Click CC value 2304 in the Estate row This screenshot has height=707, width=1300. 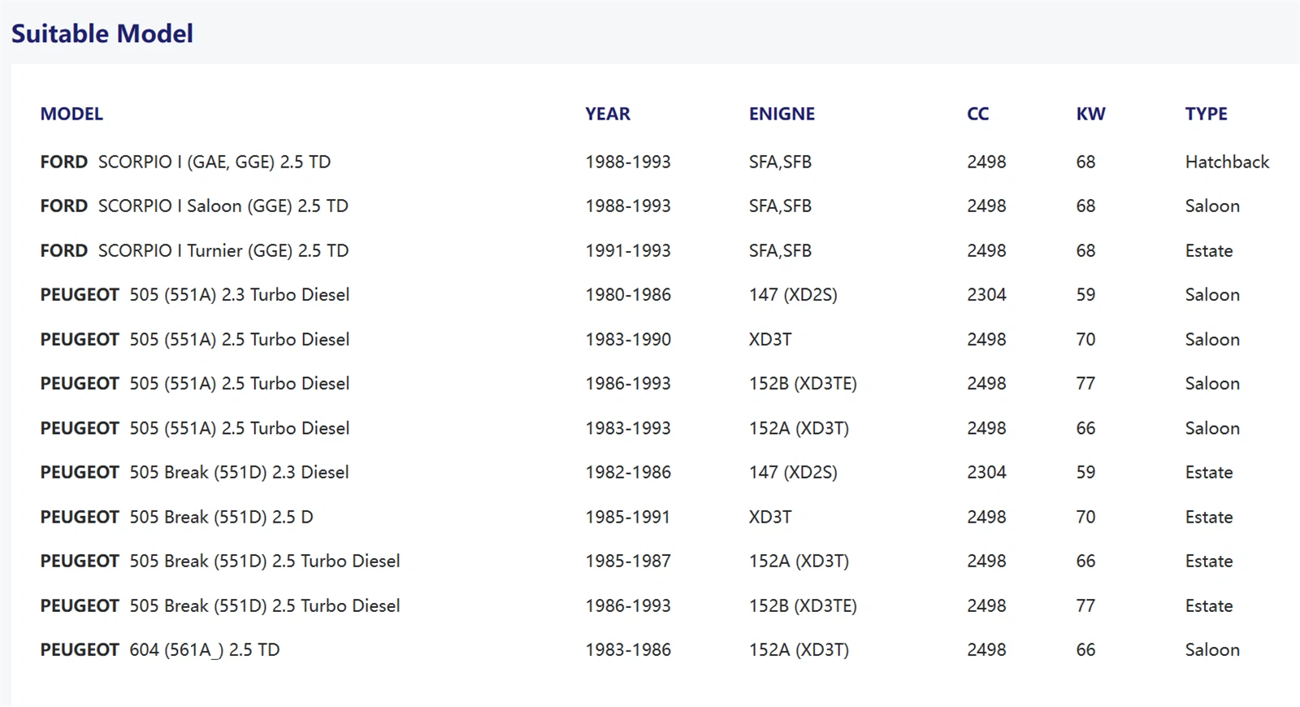pyautogui.click(x=986, y=472)
